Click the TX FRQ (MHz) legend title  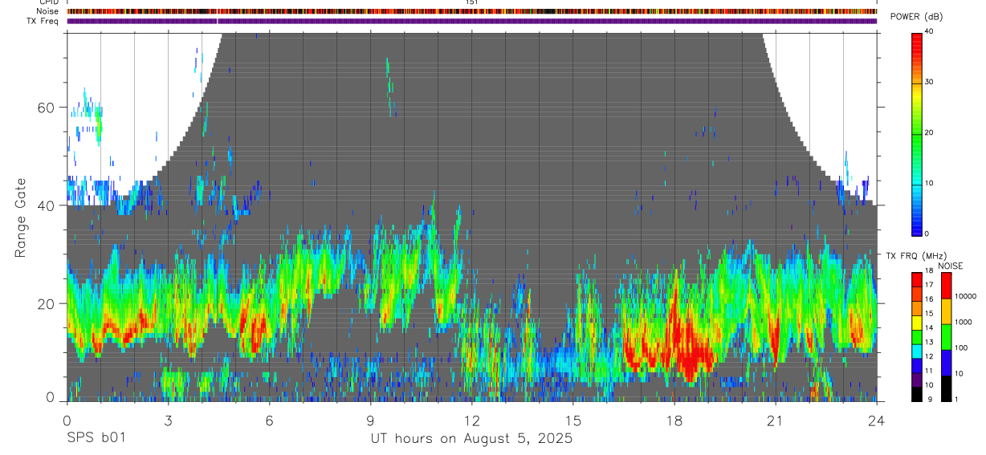tap(911, 256)
